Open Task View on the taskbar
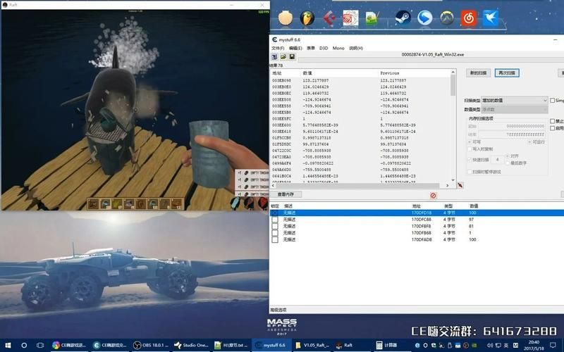564x352 pixels. coord(40,345)
